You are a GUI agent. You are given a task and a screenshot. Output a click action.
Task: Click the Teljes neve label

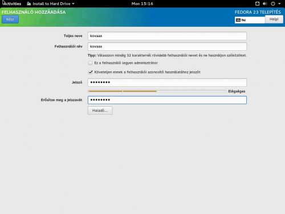73,36
